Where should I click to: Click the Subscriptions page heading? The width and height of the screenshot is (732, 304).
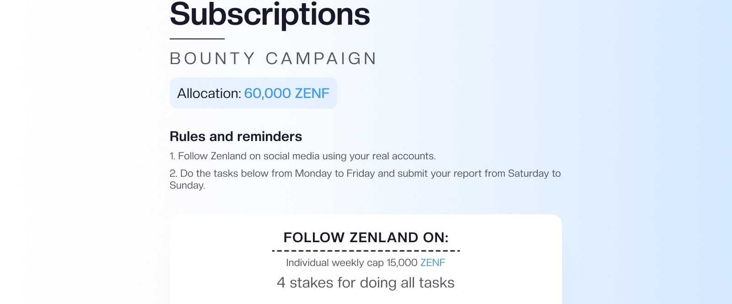[x=269, y=15]
